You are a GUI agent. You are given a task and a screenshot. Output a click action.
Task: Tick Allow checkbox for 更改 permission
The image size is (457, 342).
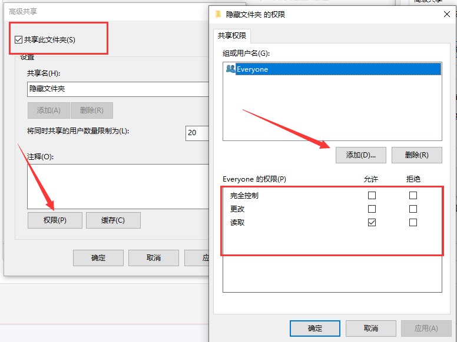[x=372, y=209]
